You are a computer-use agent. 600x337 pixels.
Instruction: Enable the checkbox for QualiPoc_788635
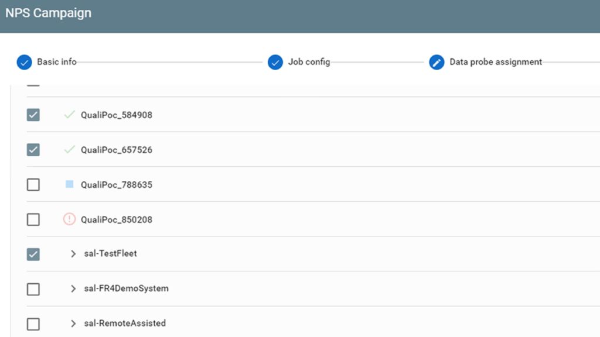(x=33, y=184)
